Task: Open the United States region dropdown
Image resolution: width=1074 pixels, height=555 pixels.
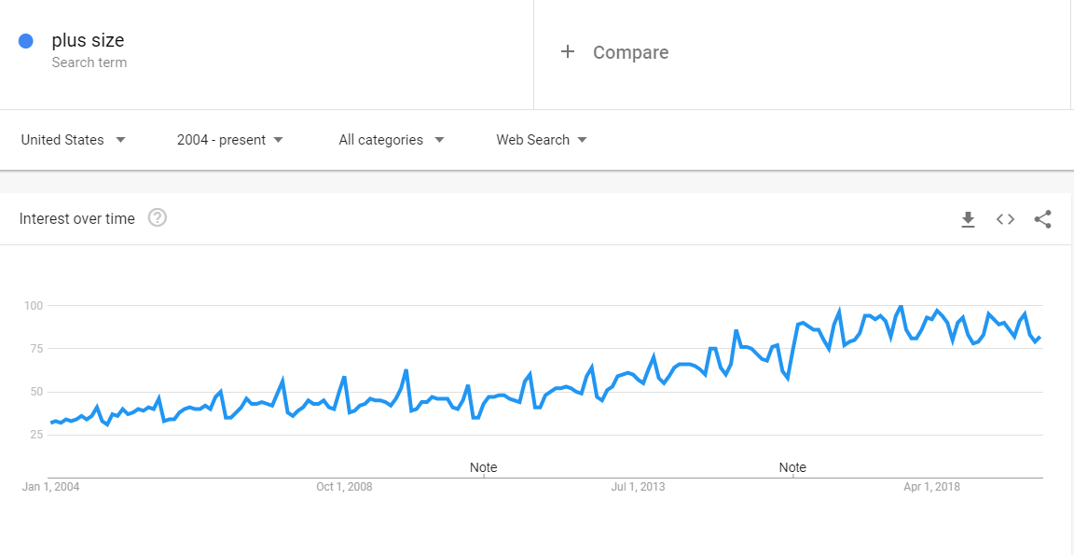Action: point(74,140)
